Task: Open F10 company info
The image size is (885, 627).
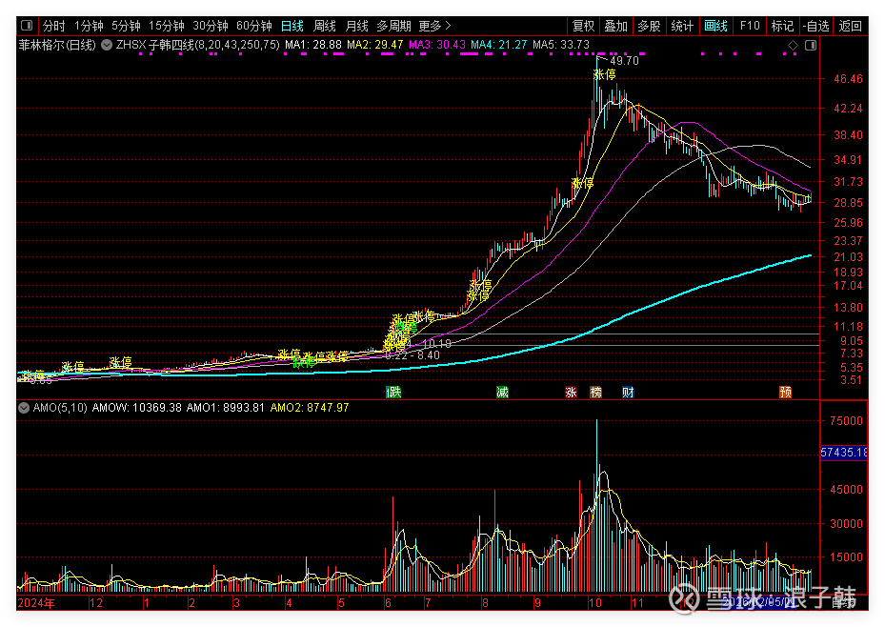Action: click(750, 26)
